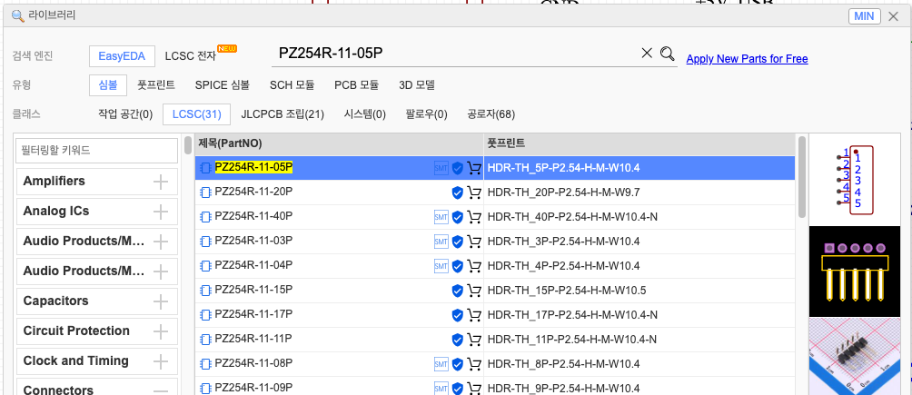Select EasyEDA search engine
The height and width of the screenshot is (395, 912).
point(122,56)
